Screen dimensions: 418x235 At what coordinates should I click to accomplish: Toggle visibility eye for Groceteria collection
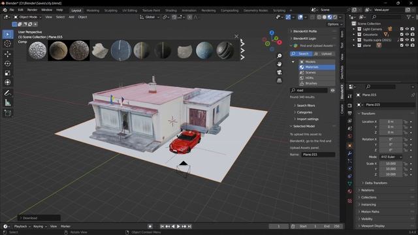point(407,35)
